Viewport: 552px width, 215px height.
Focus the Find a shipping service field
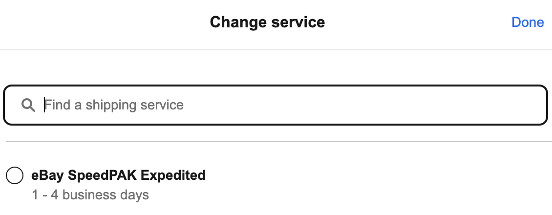276,105
